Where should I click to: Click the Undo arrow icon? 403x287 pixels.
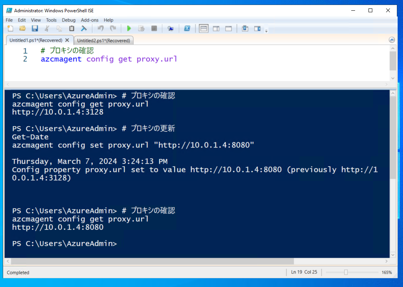(100, 28)
